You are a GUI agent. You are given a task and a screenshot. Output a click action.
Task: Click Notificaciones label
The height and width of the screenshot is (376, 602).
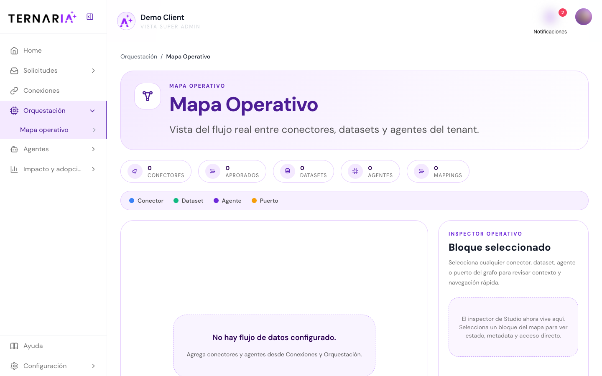click(x=550, y=32)
